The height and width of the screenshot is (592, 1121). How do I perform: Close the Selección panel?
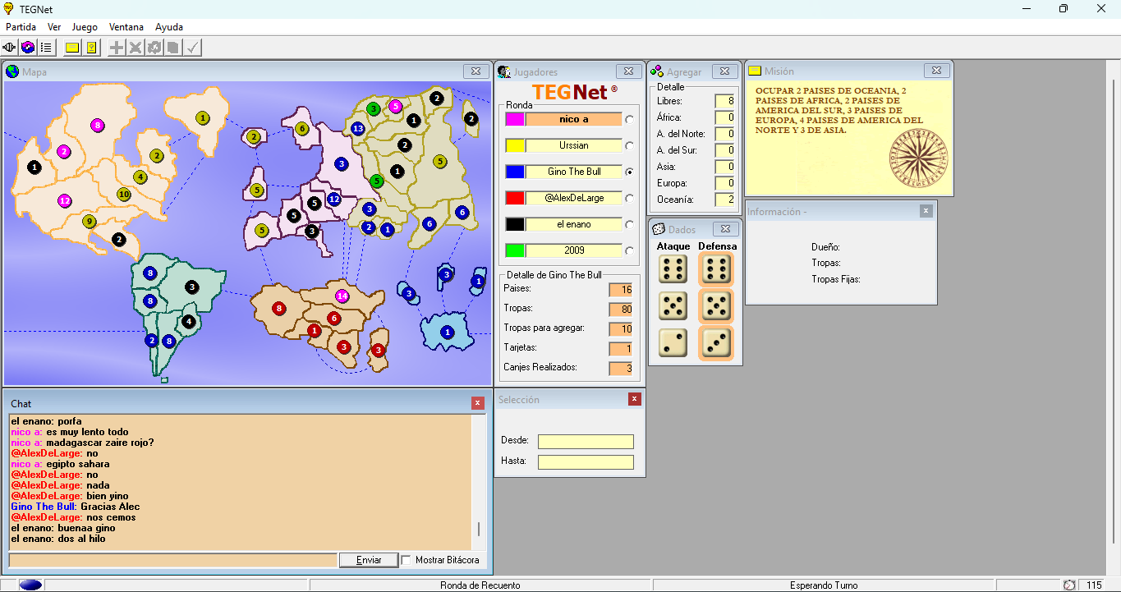[634, 399]
